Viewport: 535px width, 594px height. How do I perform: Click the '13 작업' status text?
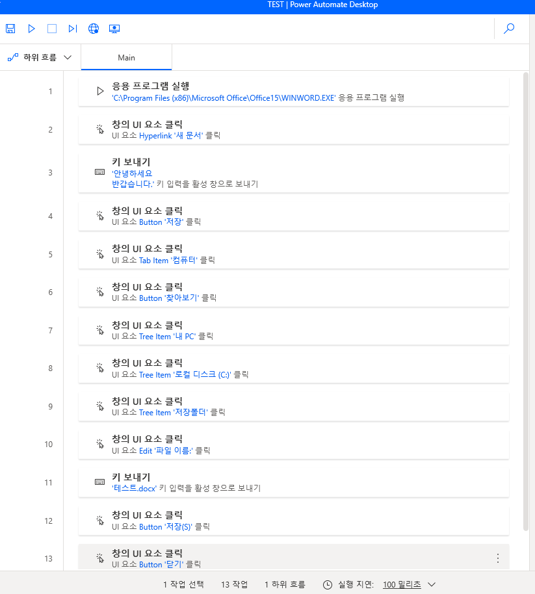[235, 584]
